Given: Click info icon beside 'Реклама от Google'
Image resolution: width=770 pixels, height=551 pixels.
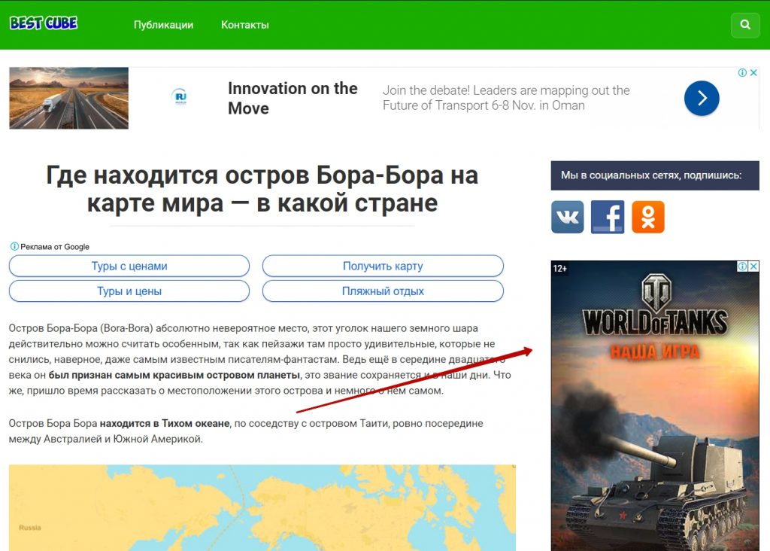Looking at the screenshot, I should [14, 246].
